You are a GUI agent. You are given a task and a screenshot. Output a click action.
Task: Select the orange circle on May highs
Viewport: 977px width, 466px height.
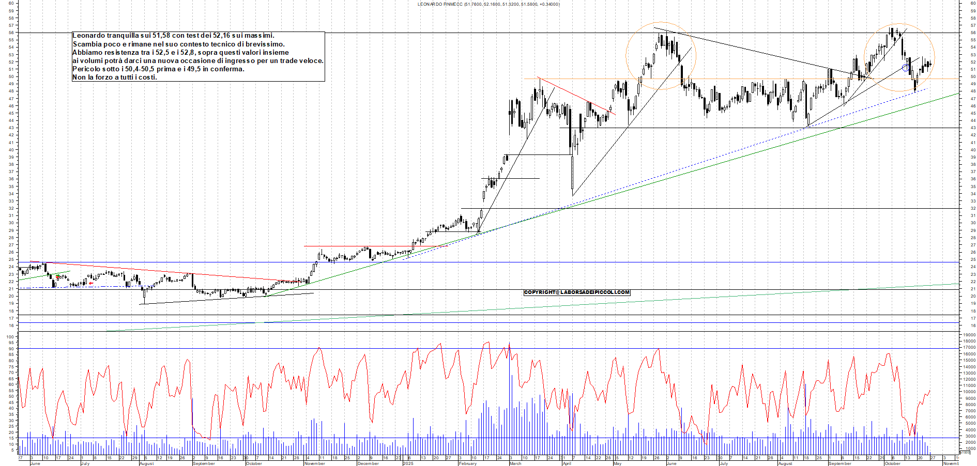tap(660, 57)
